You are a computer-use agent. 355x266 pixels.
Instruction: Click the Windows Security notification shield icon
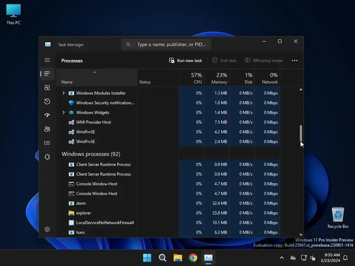pyautogui.click(x=71, y=103)
